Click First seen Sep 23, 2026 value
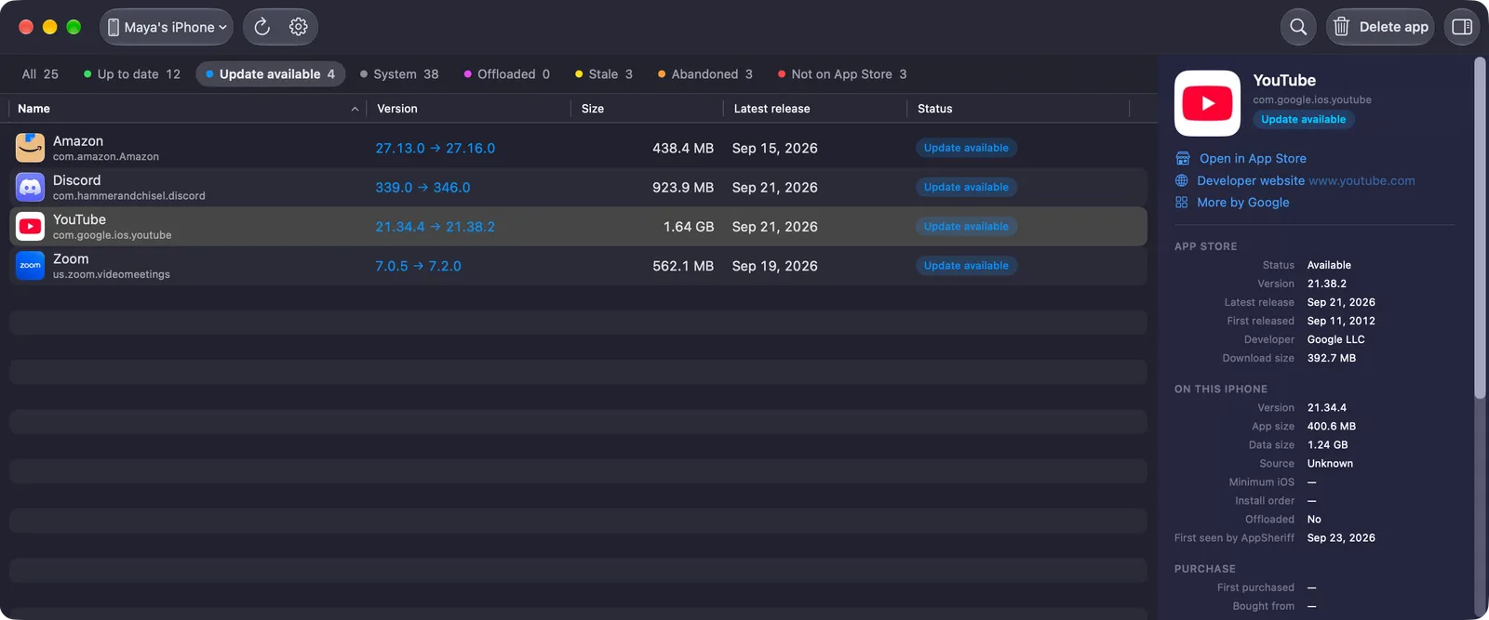Image resolution: width=1489 pixels, height=620 pixels. click(1341, 538)
